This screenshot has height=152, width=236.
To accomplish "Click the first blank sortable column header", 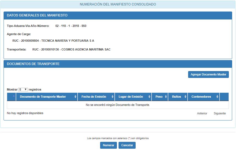I will pos(12,97).
